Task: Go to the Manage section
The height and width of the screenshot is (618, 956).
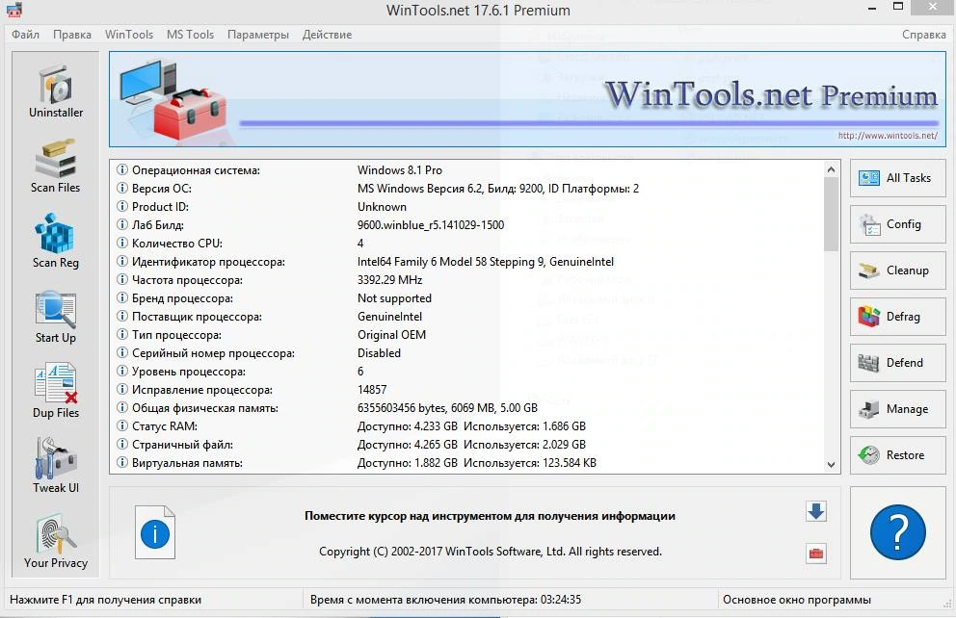Action: (x=897, y=409)
